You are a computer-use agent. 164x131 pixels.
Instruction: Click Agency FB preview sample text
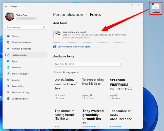[93, 82]
